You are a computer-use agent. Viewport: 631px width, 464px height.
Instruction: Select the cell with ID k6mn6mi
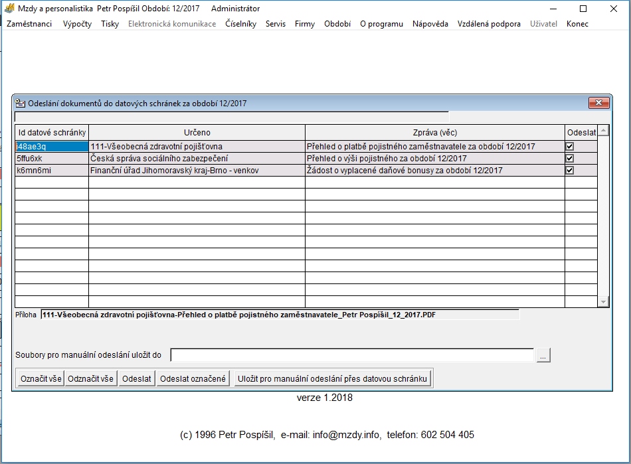coord(52,171)
